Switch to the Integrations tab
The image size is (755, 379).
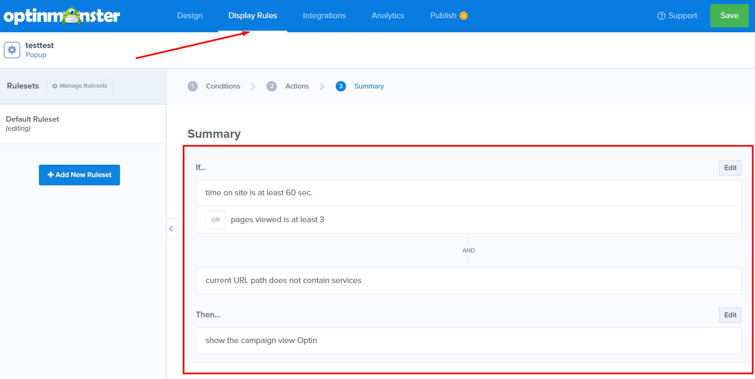[x=324, y=16]
